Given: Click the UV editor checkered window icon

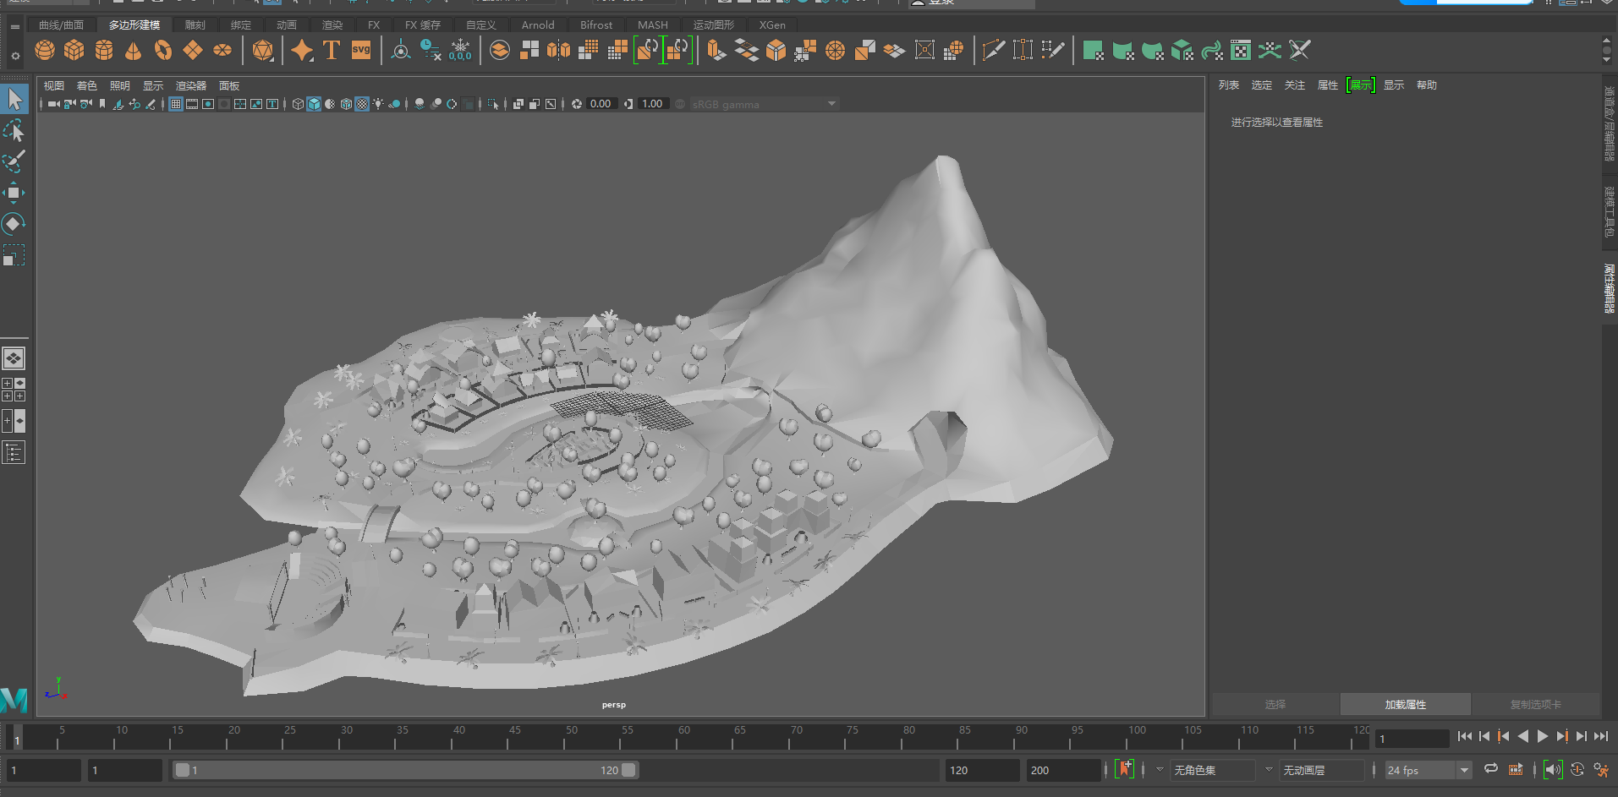Looking at the screenshot, I should [1241, 51].
